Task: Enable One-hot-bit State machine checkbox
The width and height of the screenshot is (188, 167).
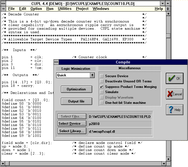Action: click(x=102, y=103)
